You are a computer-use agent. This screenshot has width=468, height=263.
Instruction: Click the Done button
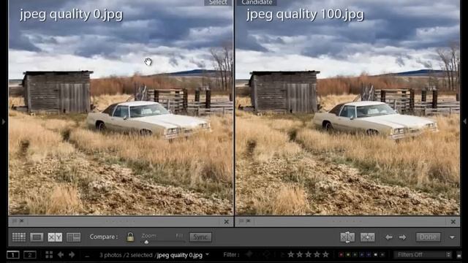428,237
